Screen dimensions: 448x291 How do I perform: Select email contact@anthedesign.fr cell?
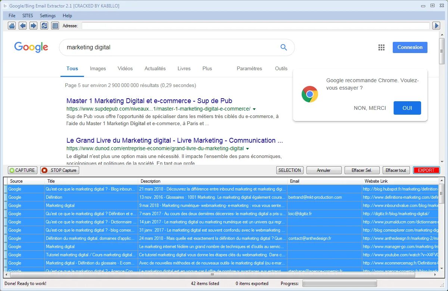pos(324,238)
